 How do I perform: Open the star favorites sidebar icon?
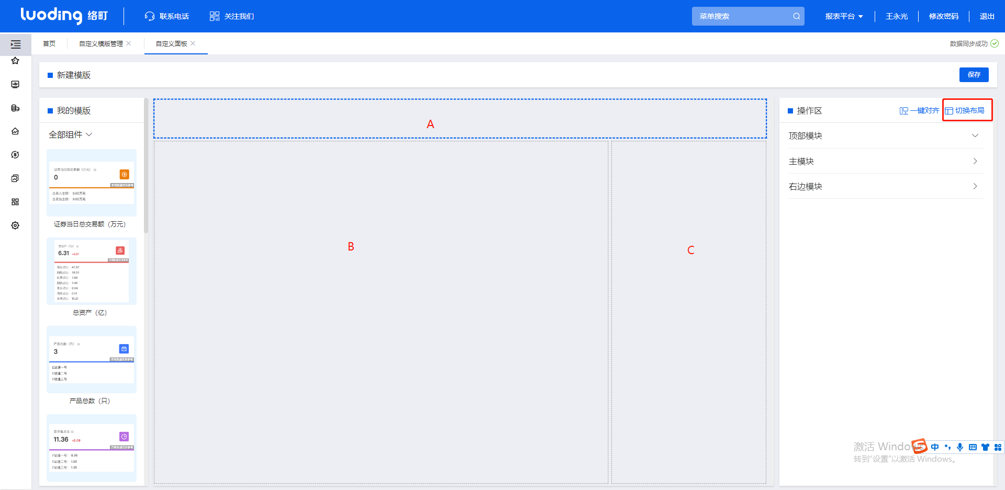[15, 61]
